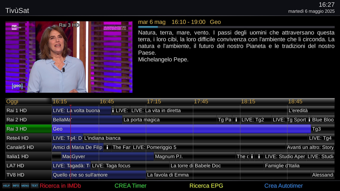Screen dimensions: 340x191
Task: Click the Geo event progress bar
Action: coord(236,27)
